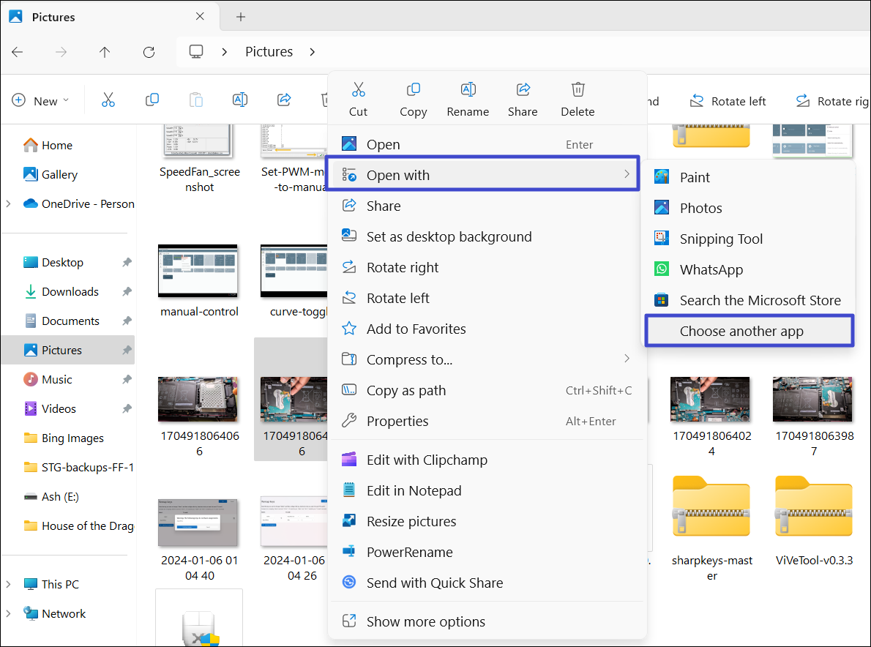Choose Set as desktop background
The width and height of the screenshot is (871, 647).
449,236
